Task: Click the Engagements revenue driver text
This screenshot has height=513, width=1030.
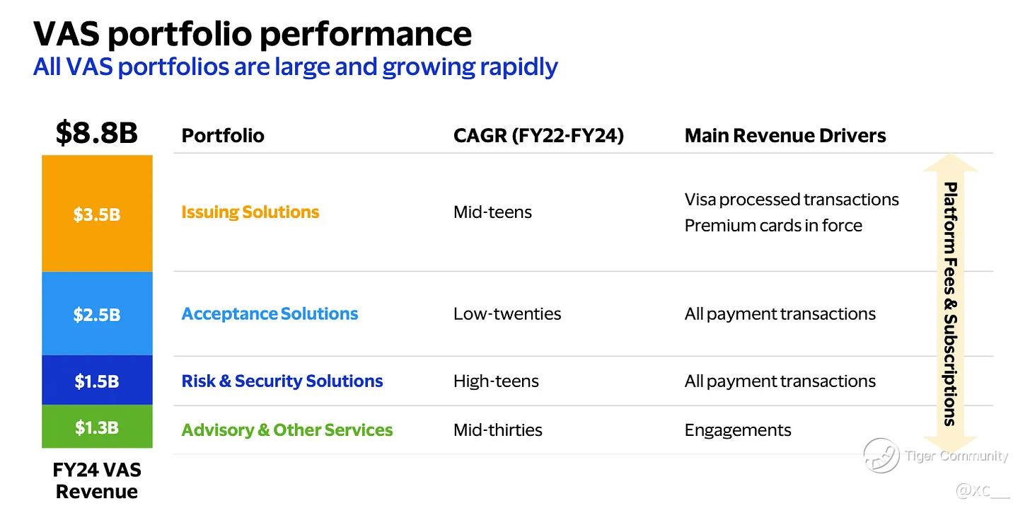Action: pos(738,430)
